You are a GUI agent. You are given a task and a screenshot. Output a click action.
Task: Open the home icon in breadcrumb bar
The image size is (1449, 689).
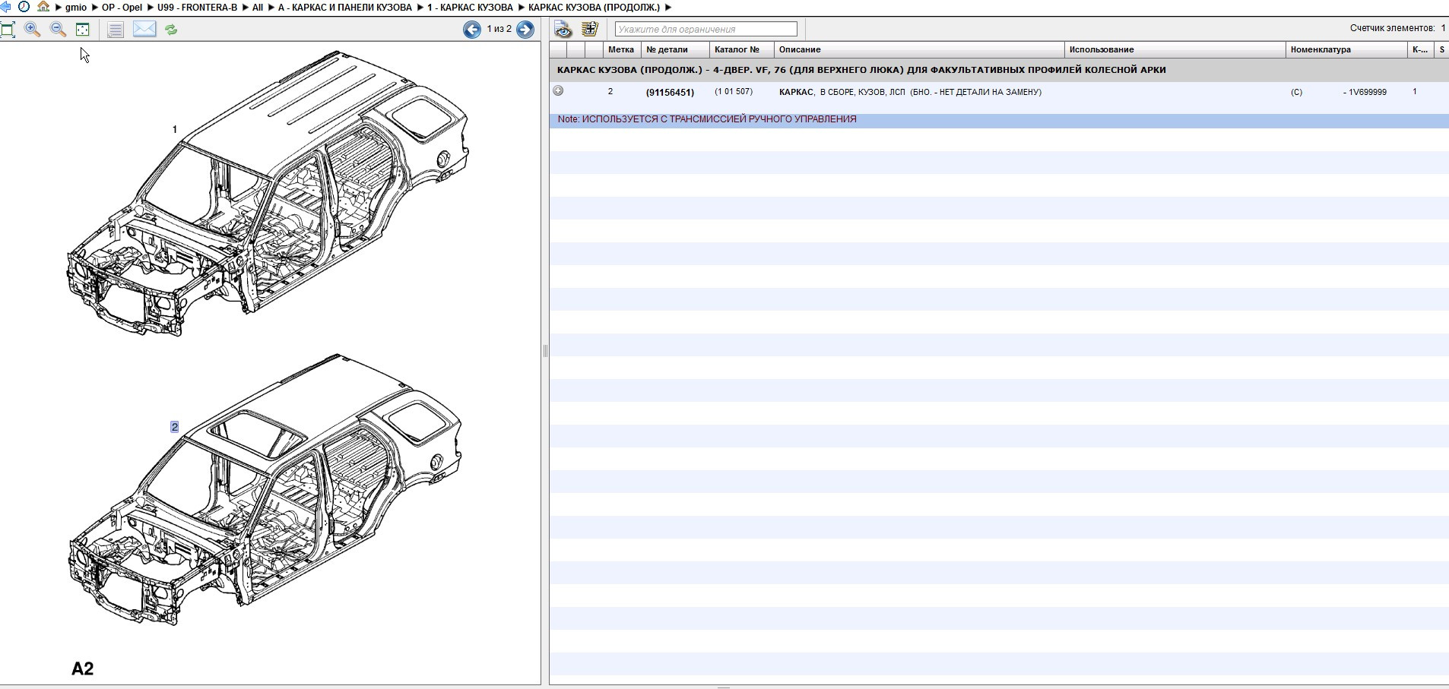[x=43, y=7]
